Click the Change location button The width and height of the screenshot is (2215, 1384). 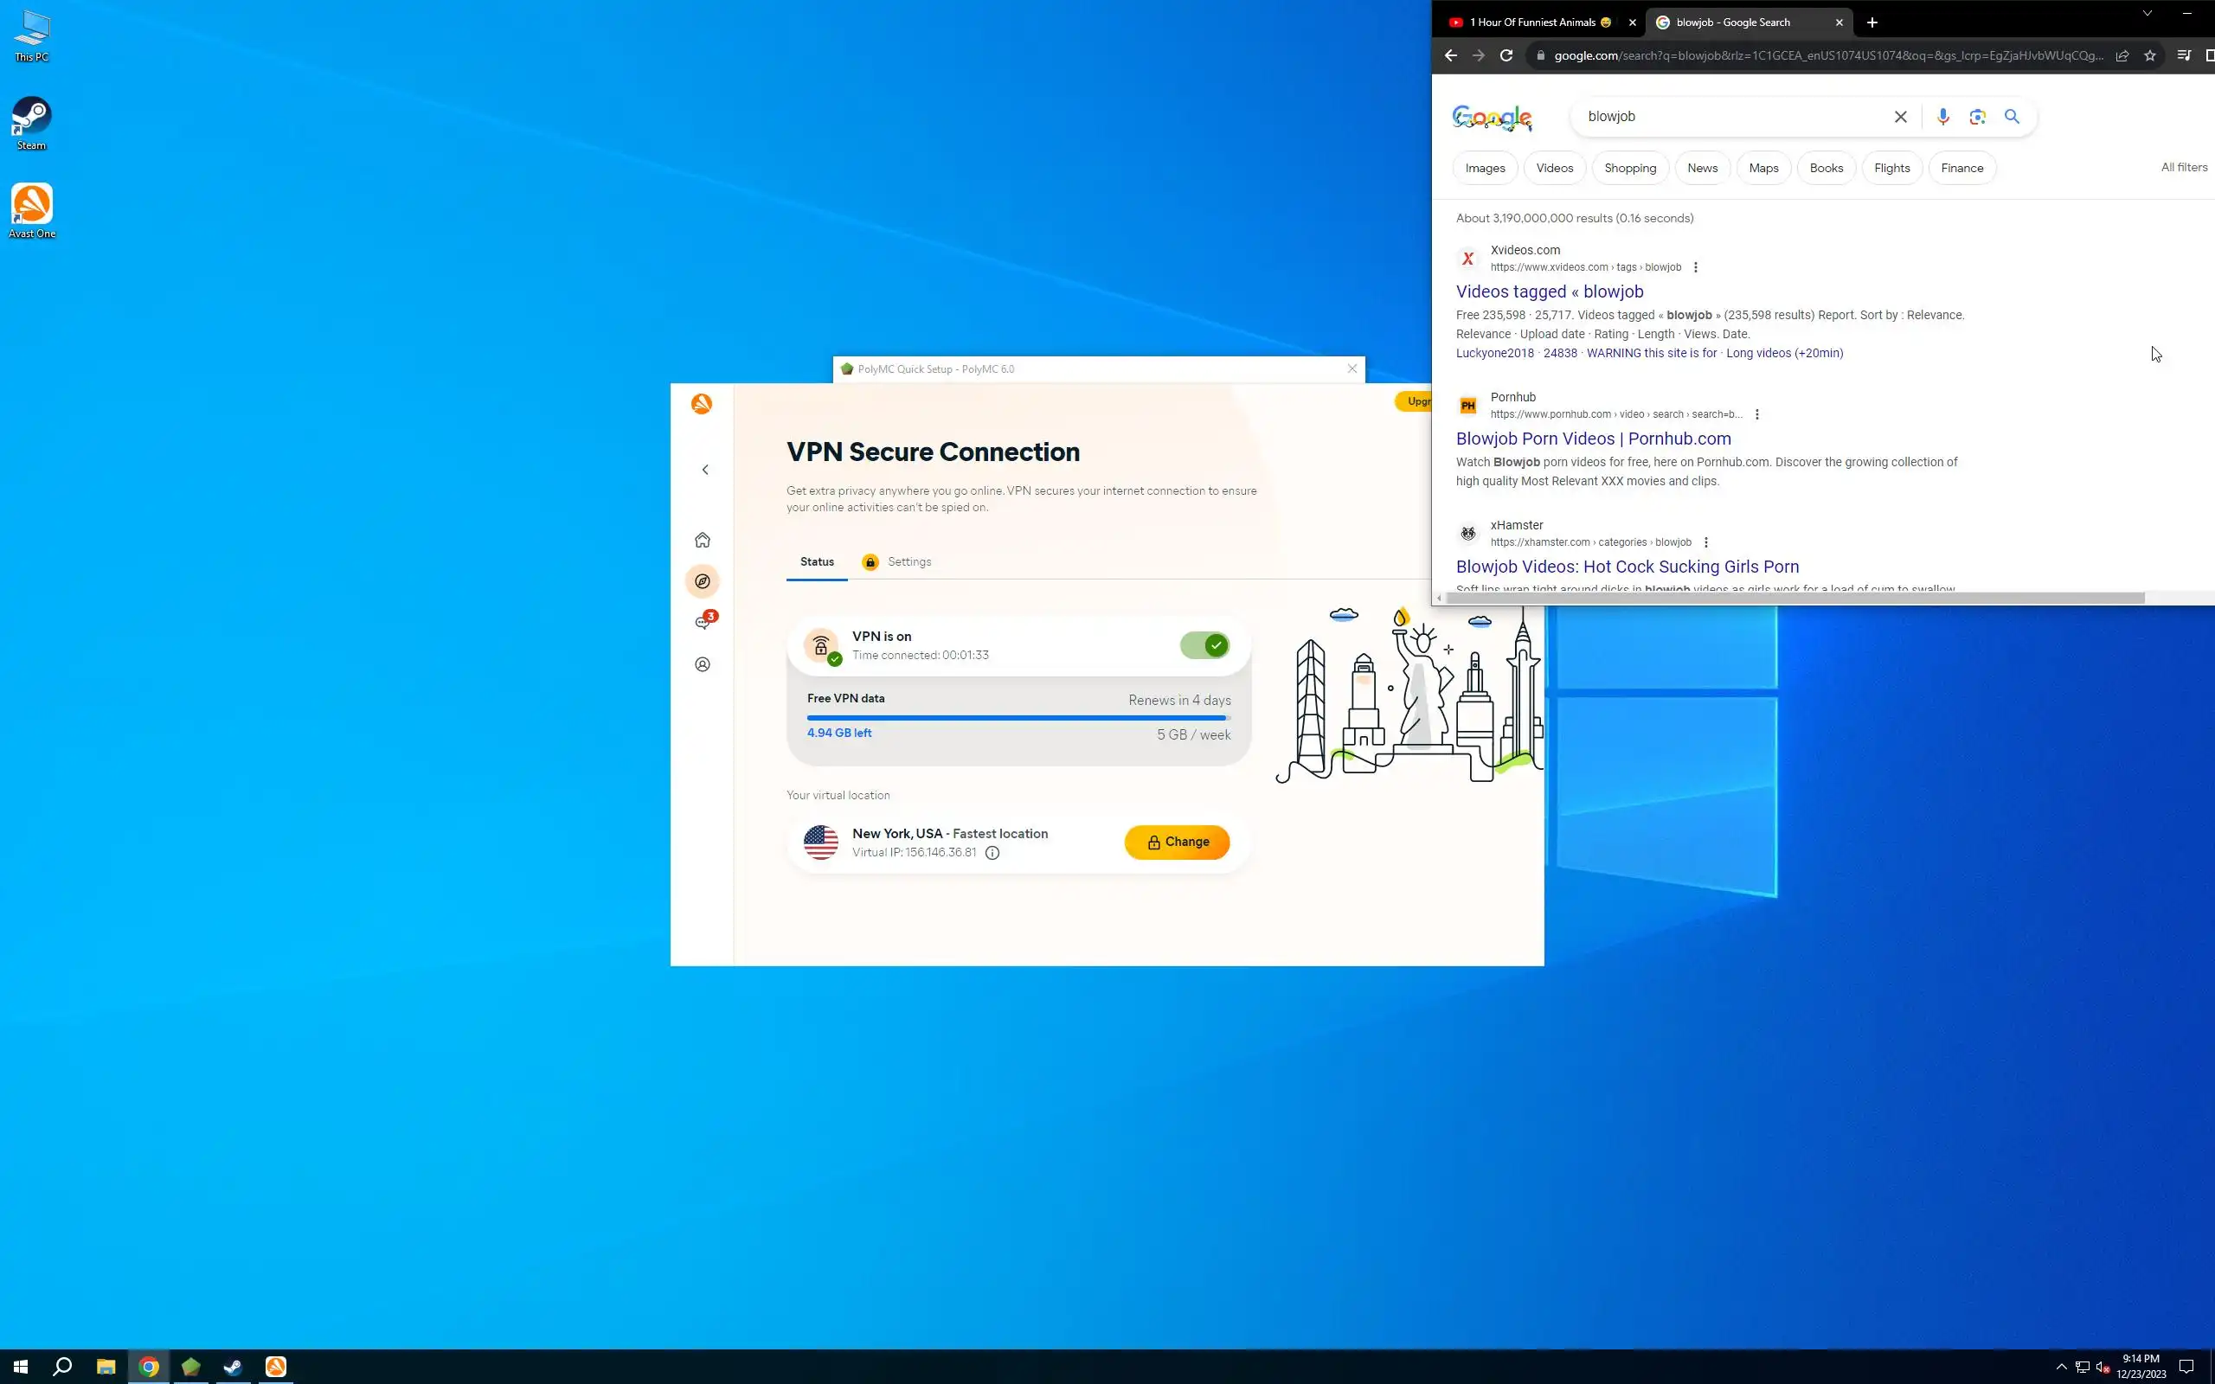click(1176, 843)
